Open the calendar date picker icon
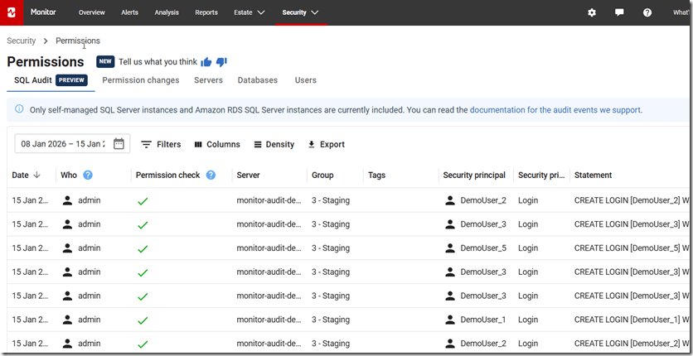 119,144
